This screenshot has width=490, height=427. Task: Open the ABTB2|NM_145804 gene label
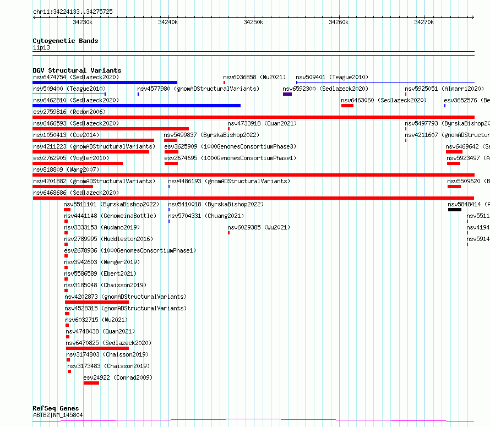tap(58, 415)
